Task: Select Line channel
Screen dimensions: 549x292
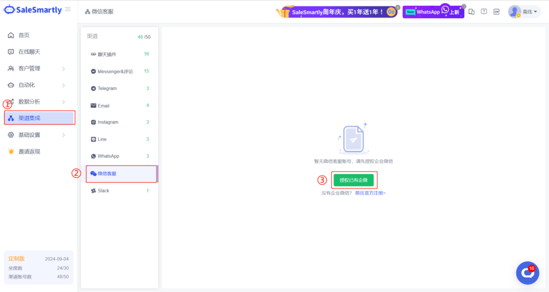Action: 120,139
